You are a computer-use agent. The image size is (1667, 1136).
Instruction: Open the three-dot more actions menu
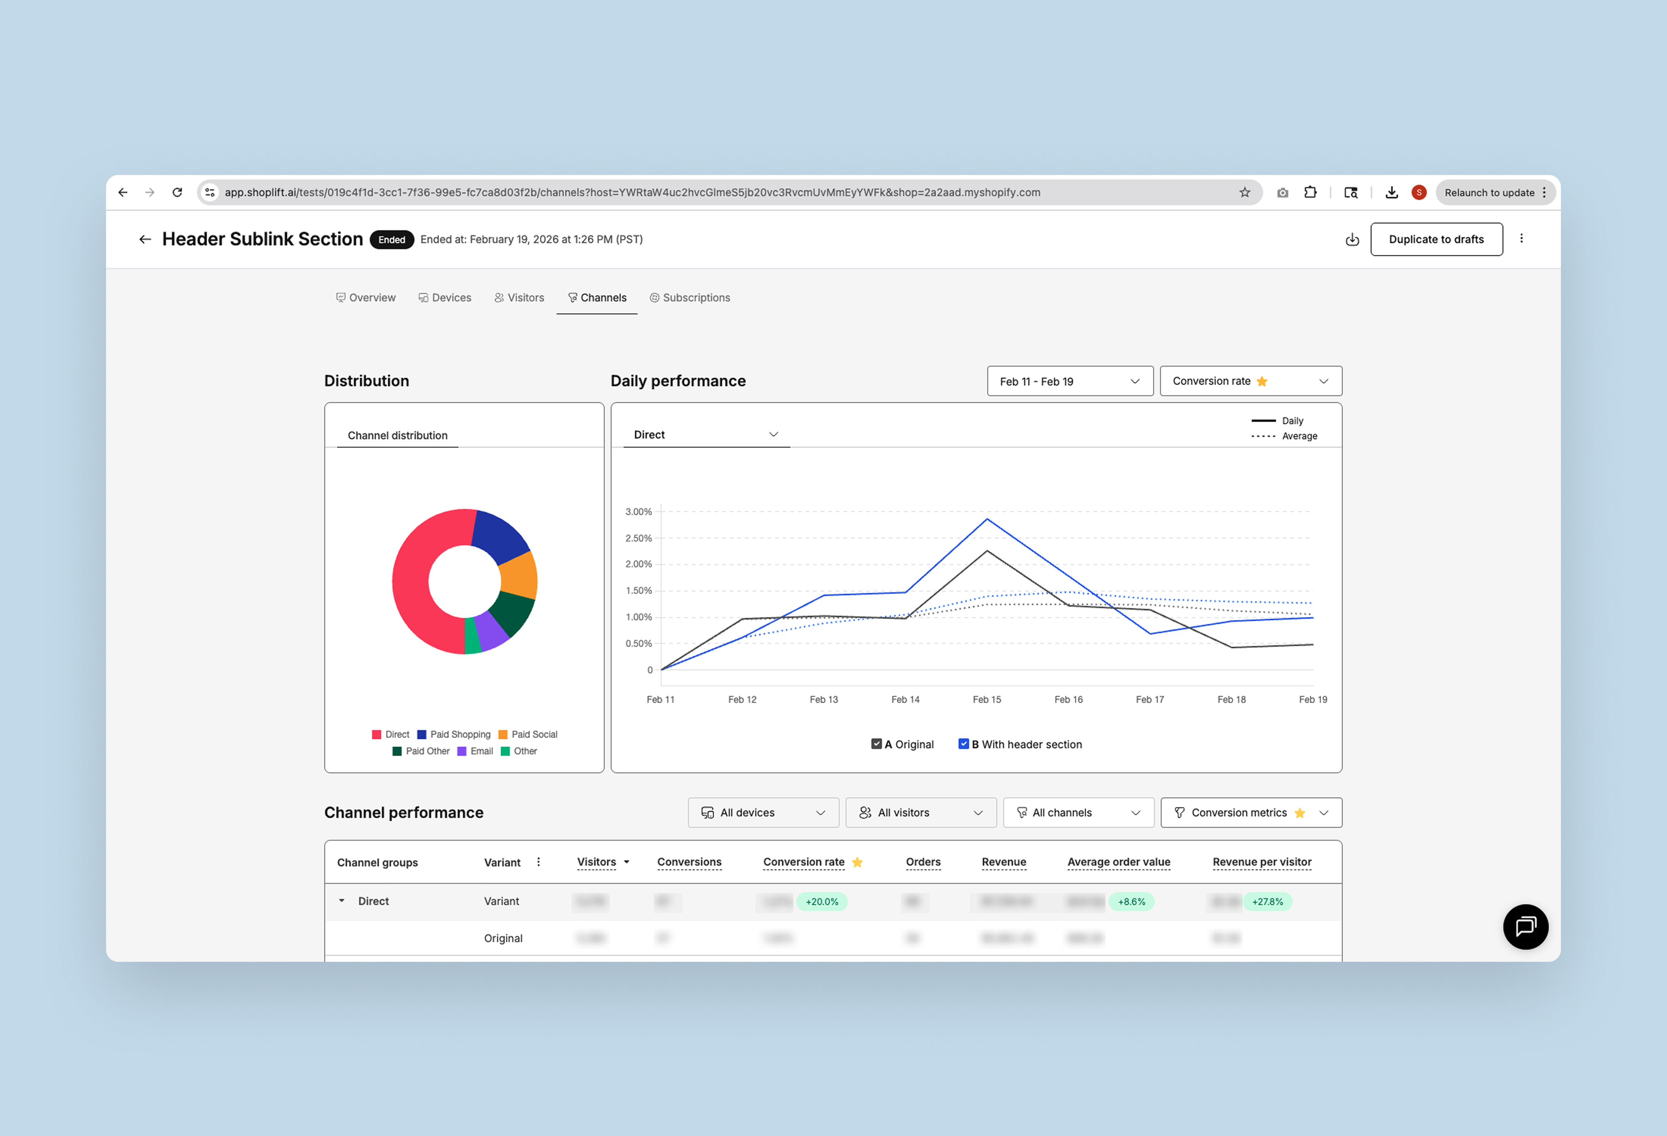[x=1521, y=239]
